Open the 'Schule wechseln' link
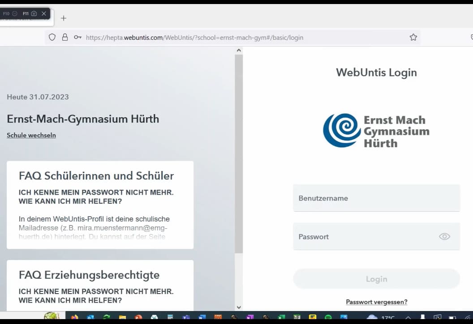 pyautogui.click(x=31, y=135)
